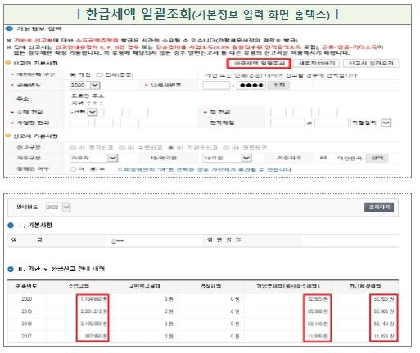Click the first 납세자번호 input field
Image resolution: width=420 pixels, height=353 pixels.
click(x=216, y=85)
